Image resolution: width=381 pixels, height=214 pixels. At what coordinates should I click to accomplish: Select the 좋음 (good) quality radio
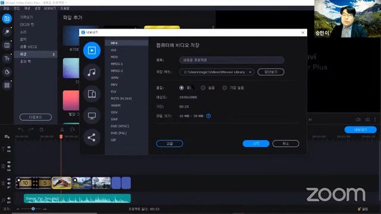tap(181, 88)
